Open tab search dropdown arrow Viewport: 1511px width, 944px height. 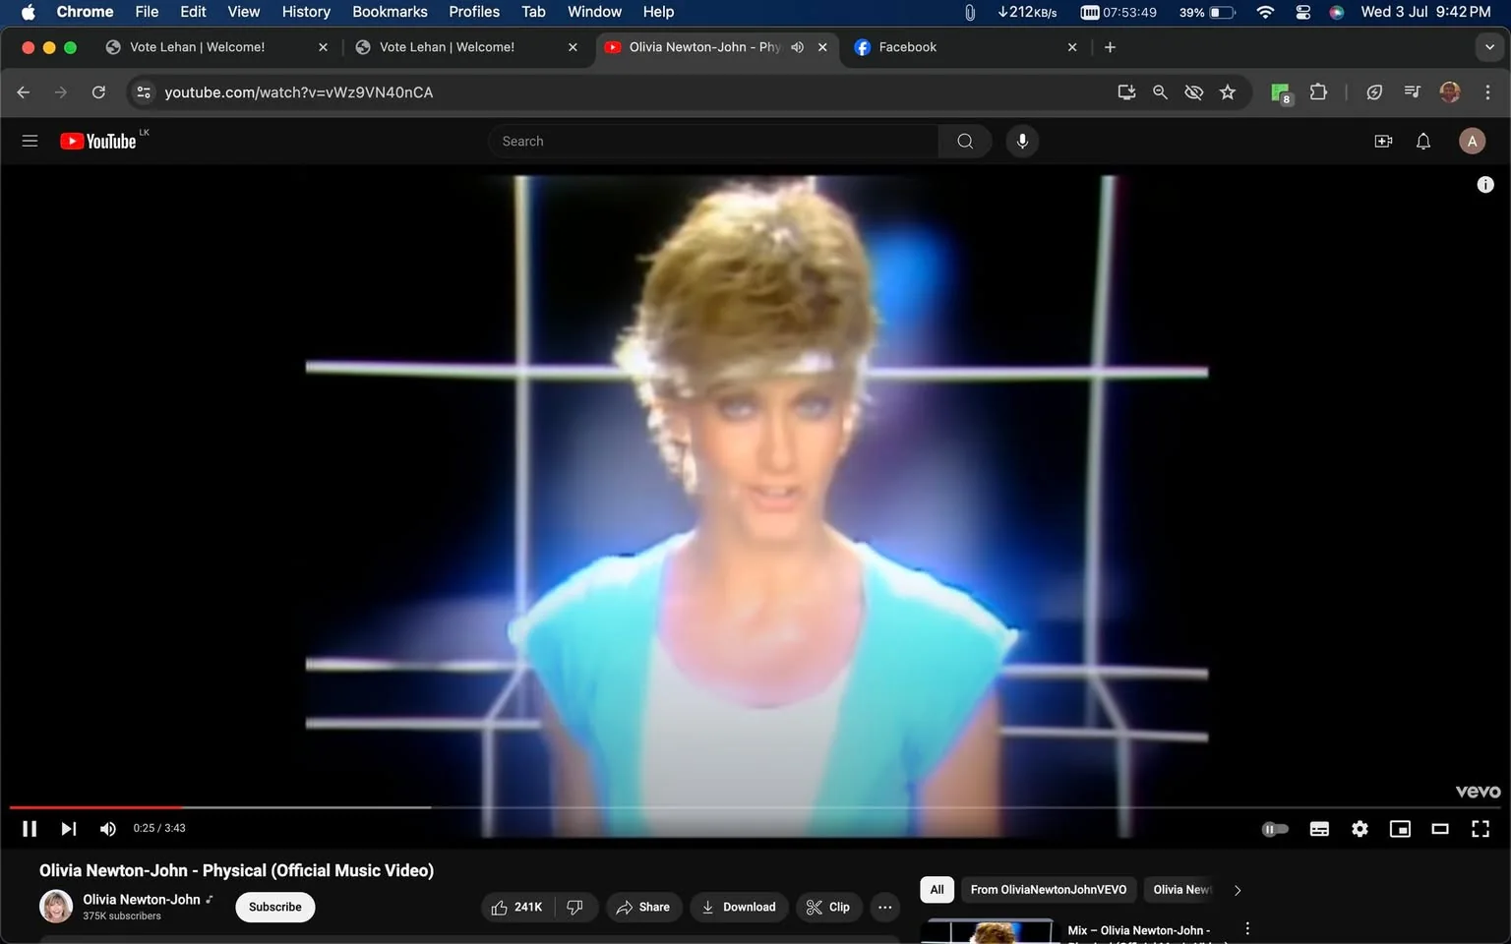coord(1489,47)
